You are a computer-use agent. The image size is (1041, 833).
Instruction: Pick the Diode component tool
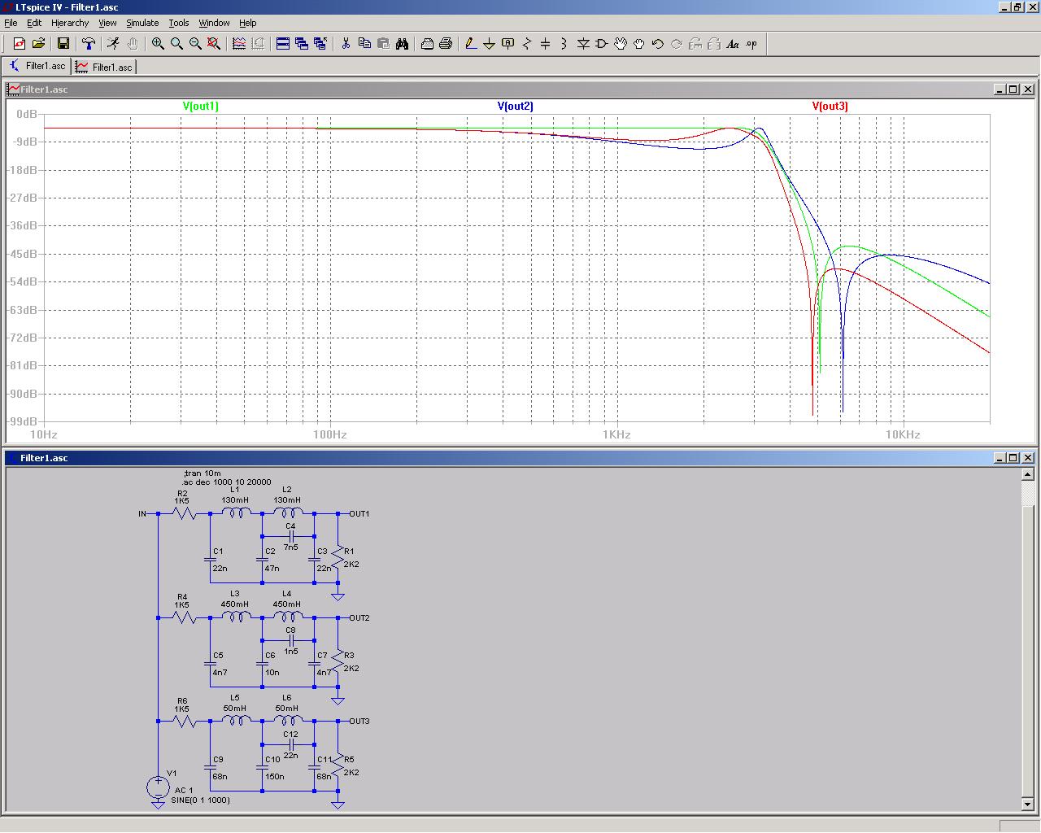(583, 44)
